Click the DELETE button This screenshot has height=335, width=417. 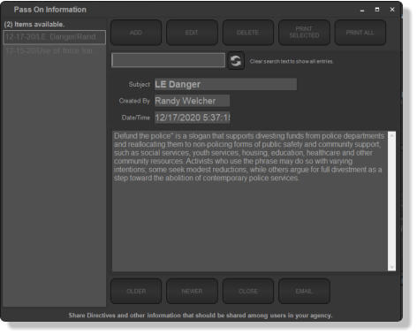pos(248,33)
